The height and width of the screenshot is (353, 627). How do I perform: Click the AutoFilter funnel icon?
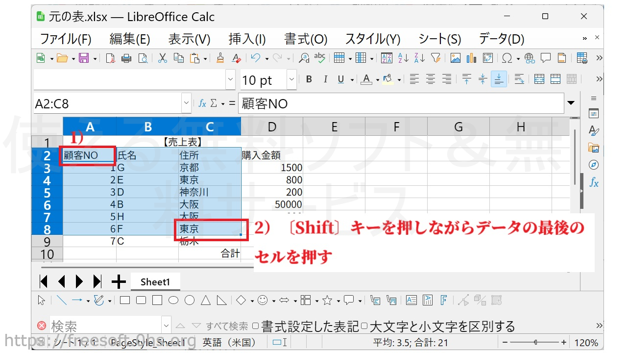click(435, 58)
